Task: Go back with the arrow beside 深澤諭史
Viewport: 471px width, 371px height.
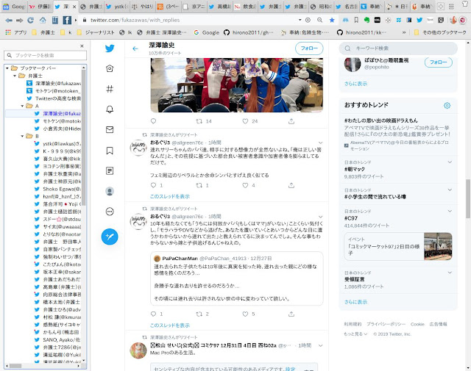Action: (x=135, y=48)
